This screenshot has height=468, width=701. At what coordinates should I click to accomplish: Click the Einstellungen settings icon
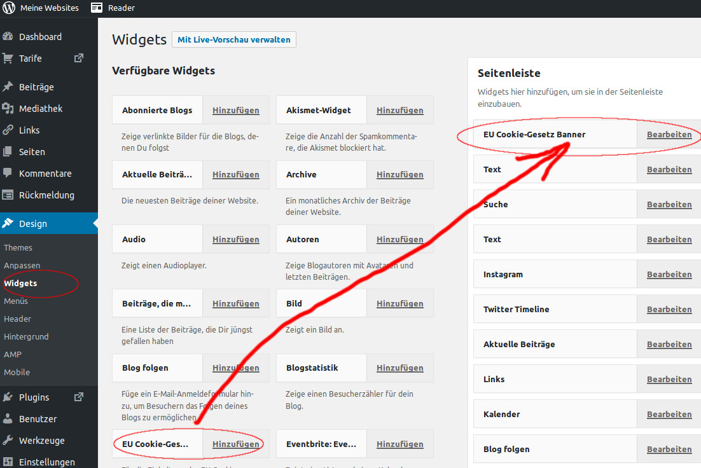click(x=8, y=462)
